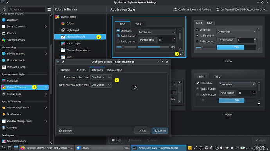The image size is (270, 151).
Task: Click the pencil edit icon on Breeze preview
Action: pyautogui.click(x=182, y=53)
